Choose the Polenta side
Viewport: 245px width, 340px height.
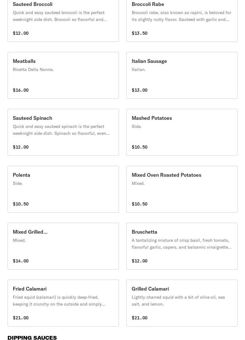63,189
